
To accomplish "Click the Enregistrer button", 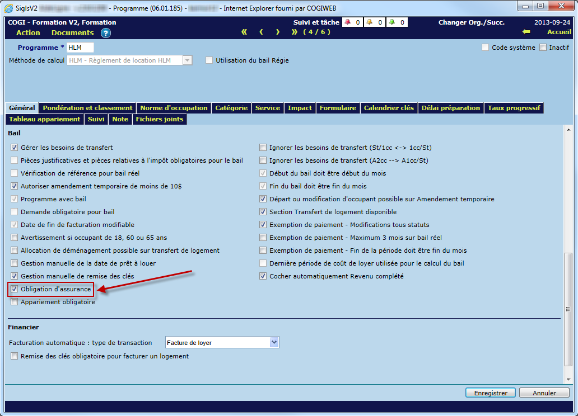I will (x=491, y=393).
